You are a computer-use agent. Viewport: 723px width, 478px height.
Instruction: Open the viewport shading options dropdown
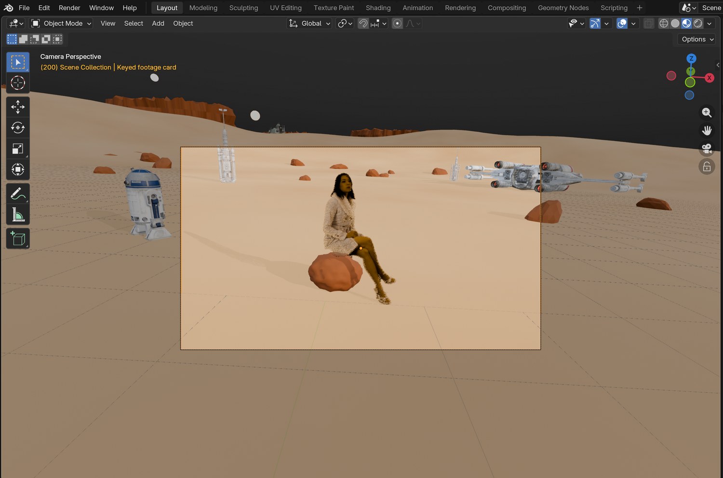710,23
